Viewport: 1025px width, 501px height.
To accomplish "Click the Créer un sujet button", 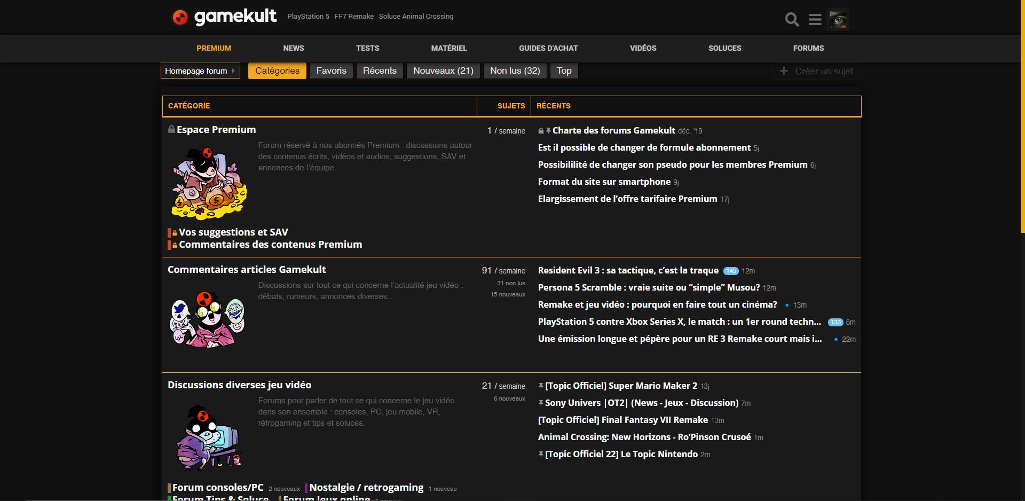I will [816, 71].
